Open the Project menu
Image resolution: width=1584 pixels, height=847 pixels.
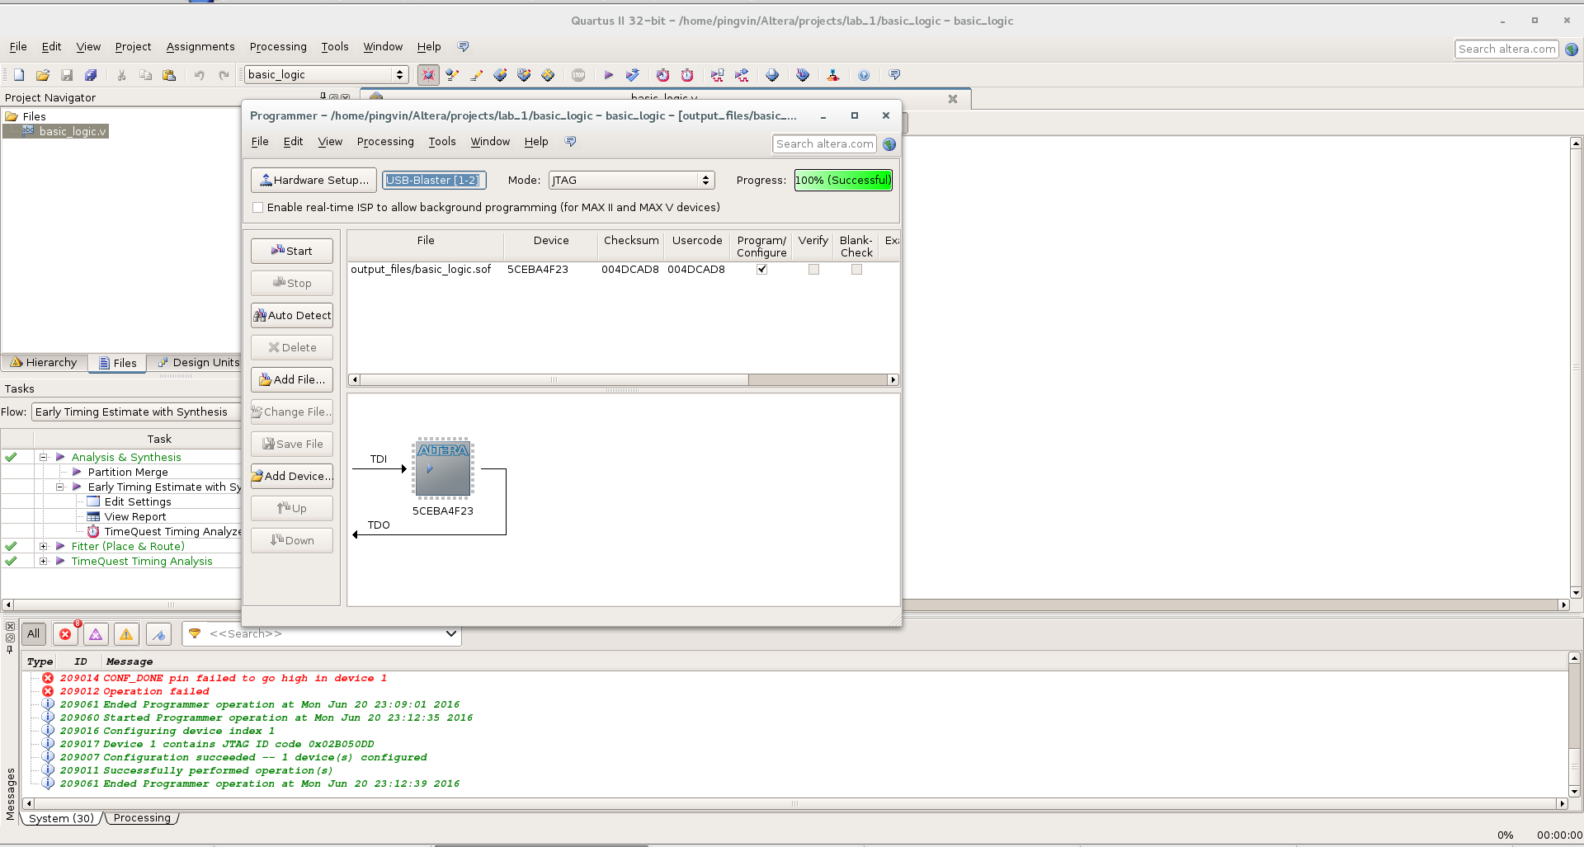[x=133, y=47]
